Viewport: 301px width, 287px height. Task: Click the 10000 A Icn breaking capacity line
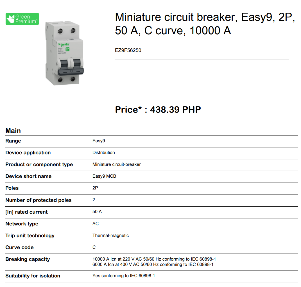[154, 259]
